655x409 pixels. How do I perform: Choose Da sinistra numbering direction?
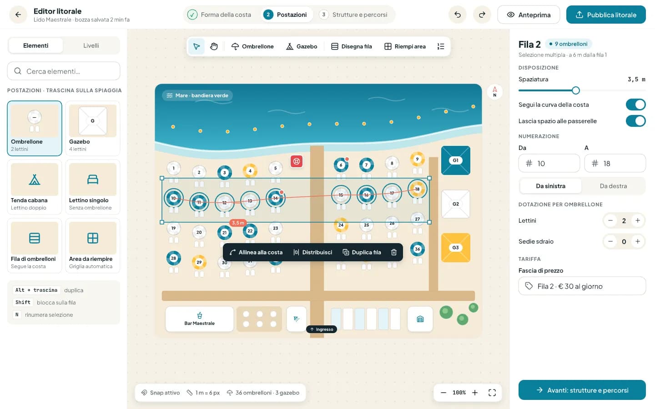coord(550,186)
